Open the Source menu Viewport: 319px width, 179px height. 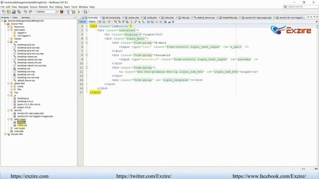[33, 7]
